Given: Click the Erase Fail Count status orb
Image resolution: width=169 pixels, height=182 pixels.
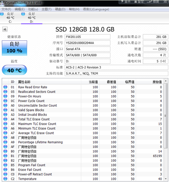Looking at the screenshot, I should point(5,170).
